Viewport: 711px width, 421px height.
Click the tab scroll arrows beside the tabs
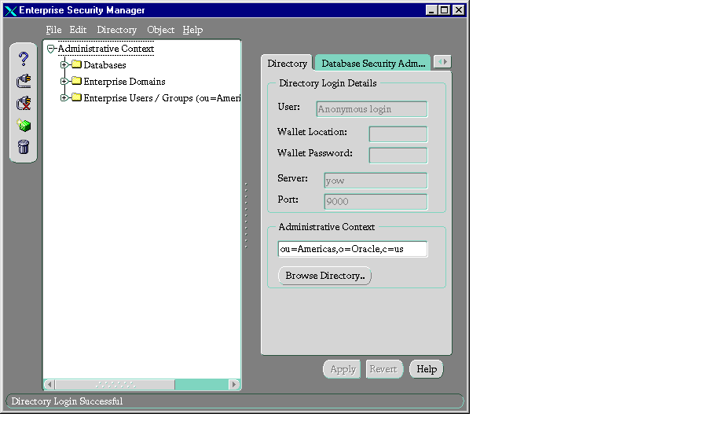(442, 62)
